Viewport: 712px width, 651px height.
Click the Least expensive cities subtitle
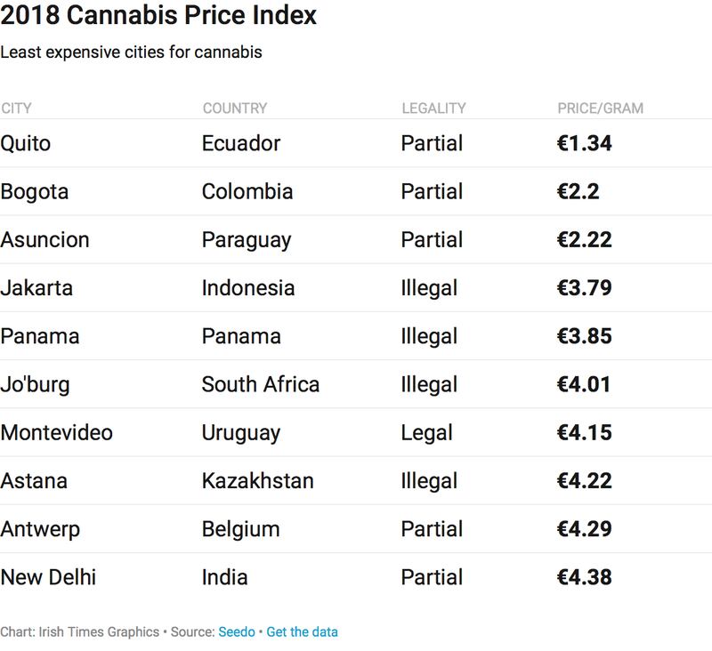(131, 52)
